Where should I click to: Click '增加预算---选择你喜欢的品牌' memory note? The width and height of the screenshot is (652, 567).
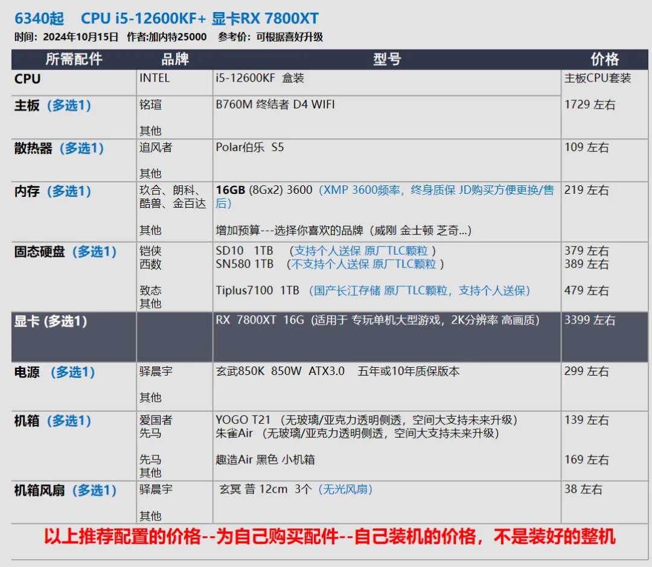pyautogui.click(x=344, y=231)
